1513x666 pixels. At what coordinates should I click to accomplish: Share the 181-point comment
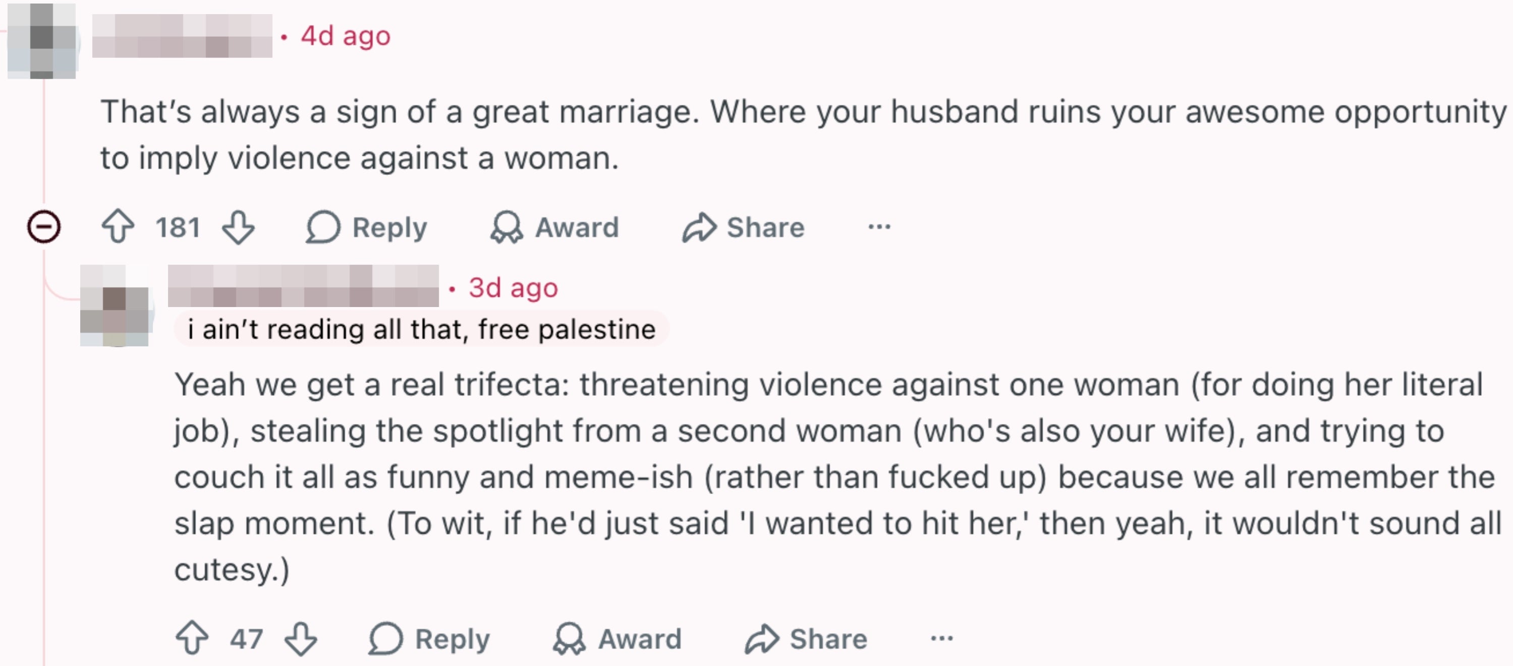pyautogui.click(x=744, y=227)
